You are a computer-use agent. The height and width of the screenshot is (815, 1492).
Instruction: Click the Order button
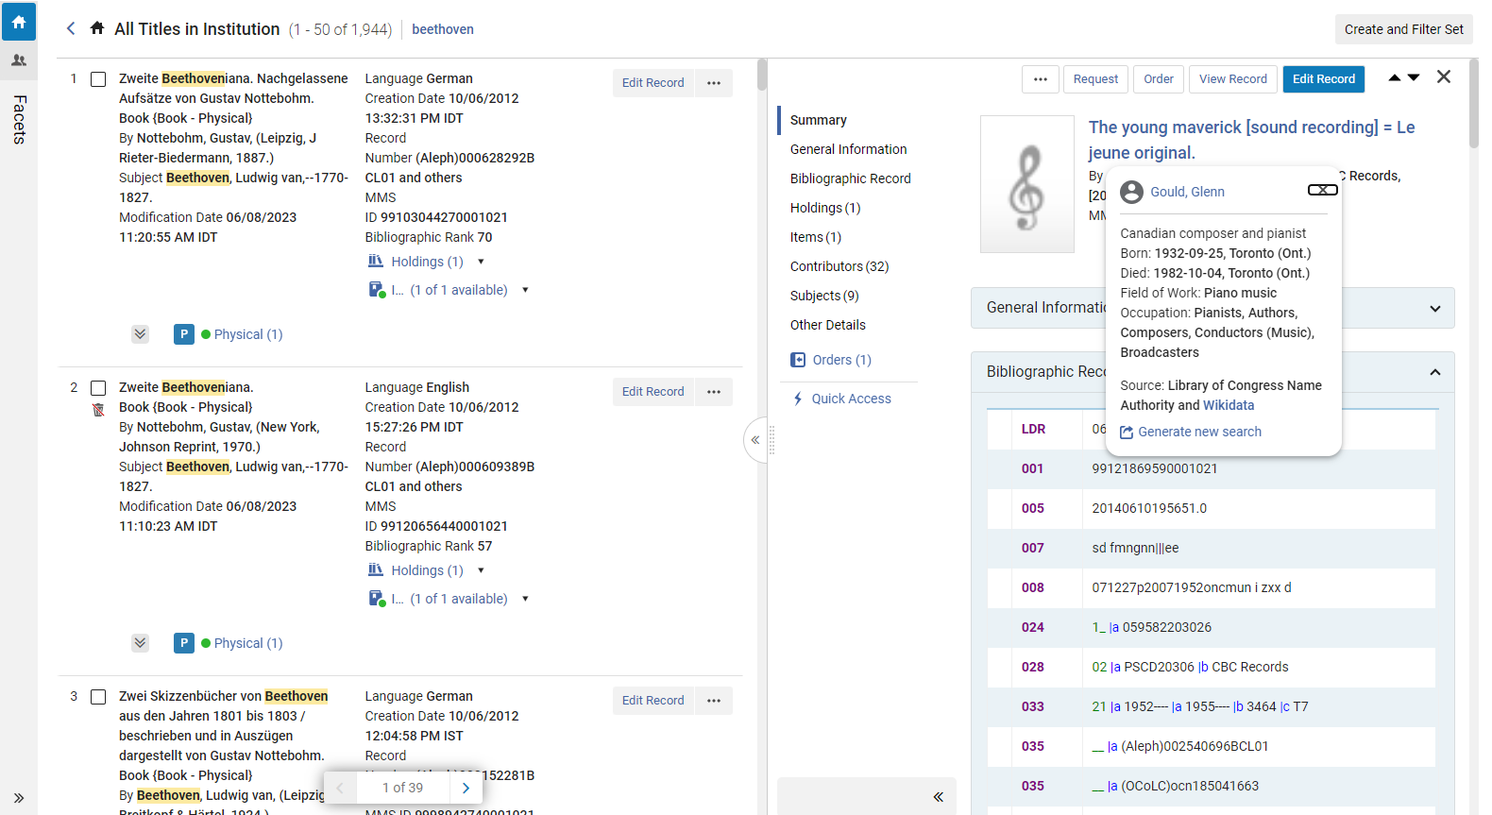[1159, 79]
